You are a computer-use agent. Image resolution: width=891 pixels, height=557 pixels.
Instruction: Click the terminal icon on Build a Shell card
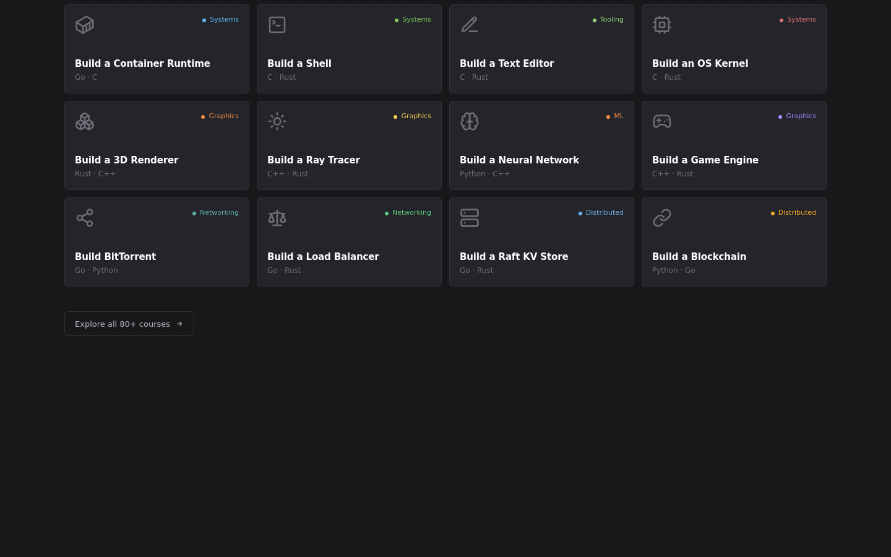pos(277,25)
